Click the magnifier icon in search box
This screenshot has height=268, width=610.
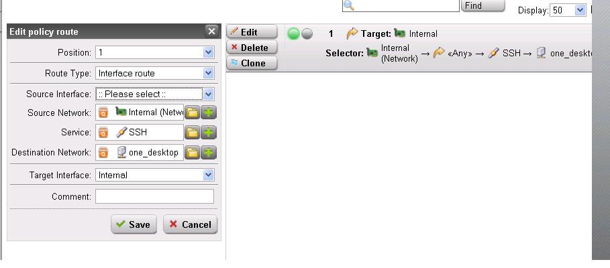[349, 5]
